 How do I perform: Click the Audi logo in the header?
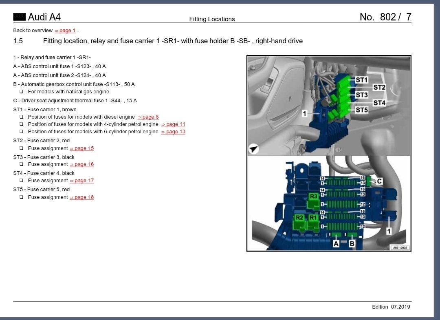[x=19, y=17]
